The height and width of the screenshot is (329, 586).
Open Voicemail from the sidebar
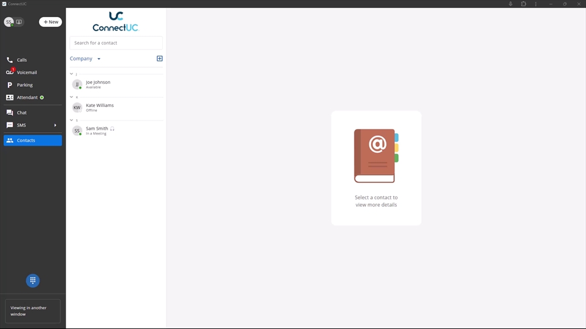[x=26, y=72]
